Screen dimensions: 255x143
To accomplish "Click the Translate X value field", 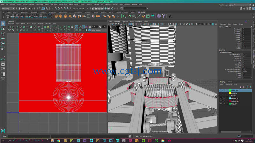I will (x=247, y=29).
